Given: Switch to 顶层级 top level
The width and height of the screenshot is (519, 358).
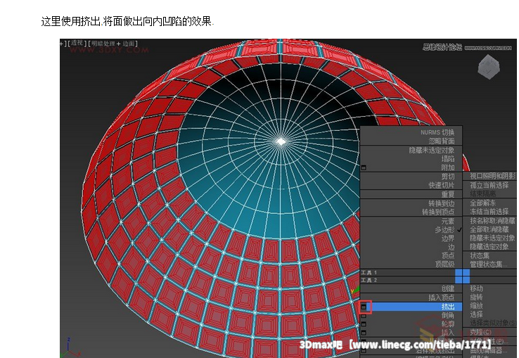Looking at the screenshot, I should coord(445,264).
